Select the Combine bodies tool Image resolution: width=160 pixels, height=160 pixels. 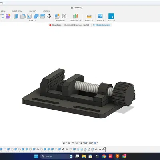coord(36,16)
